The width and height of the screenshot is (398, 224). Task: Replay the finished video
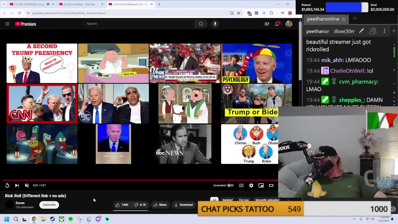pos(7,185)
